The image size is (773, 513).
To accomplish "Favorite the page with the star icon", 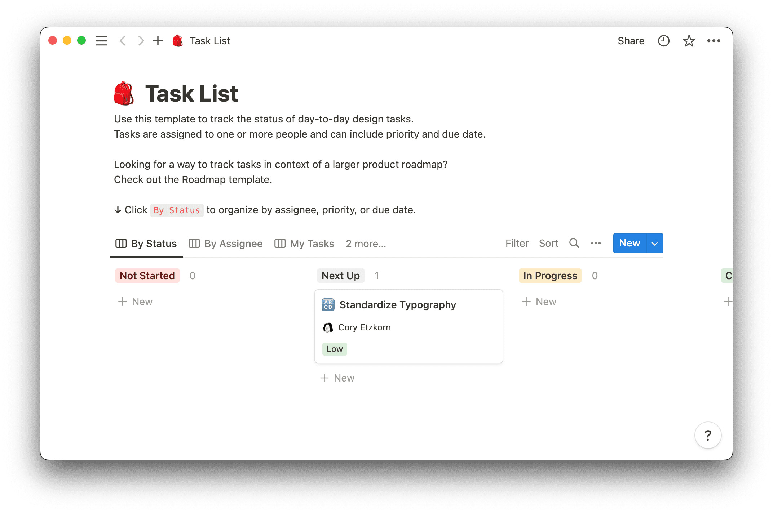I will [689, 41].
